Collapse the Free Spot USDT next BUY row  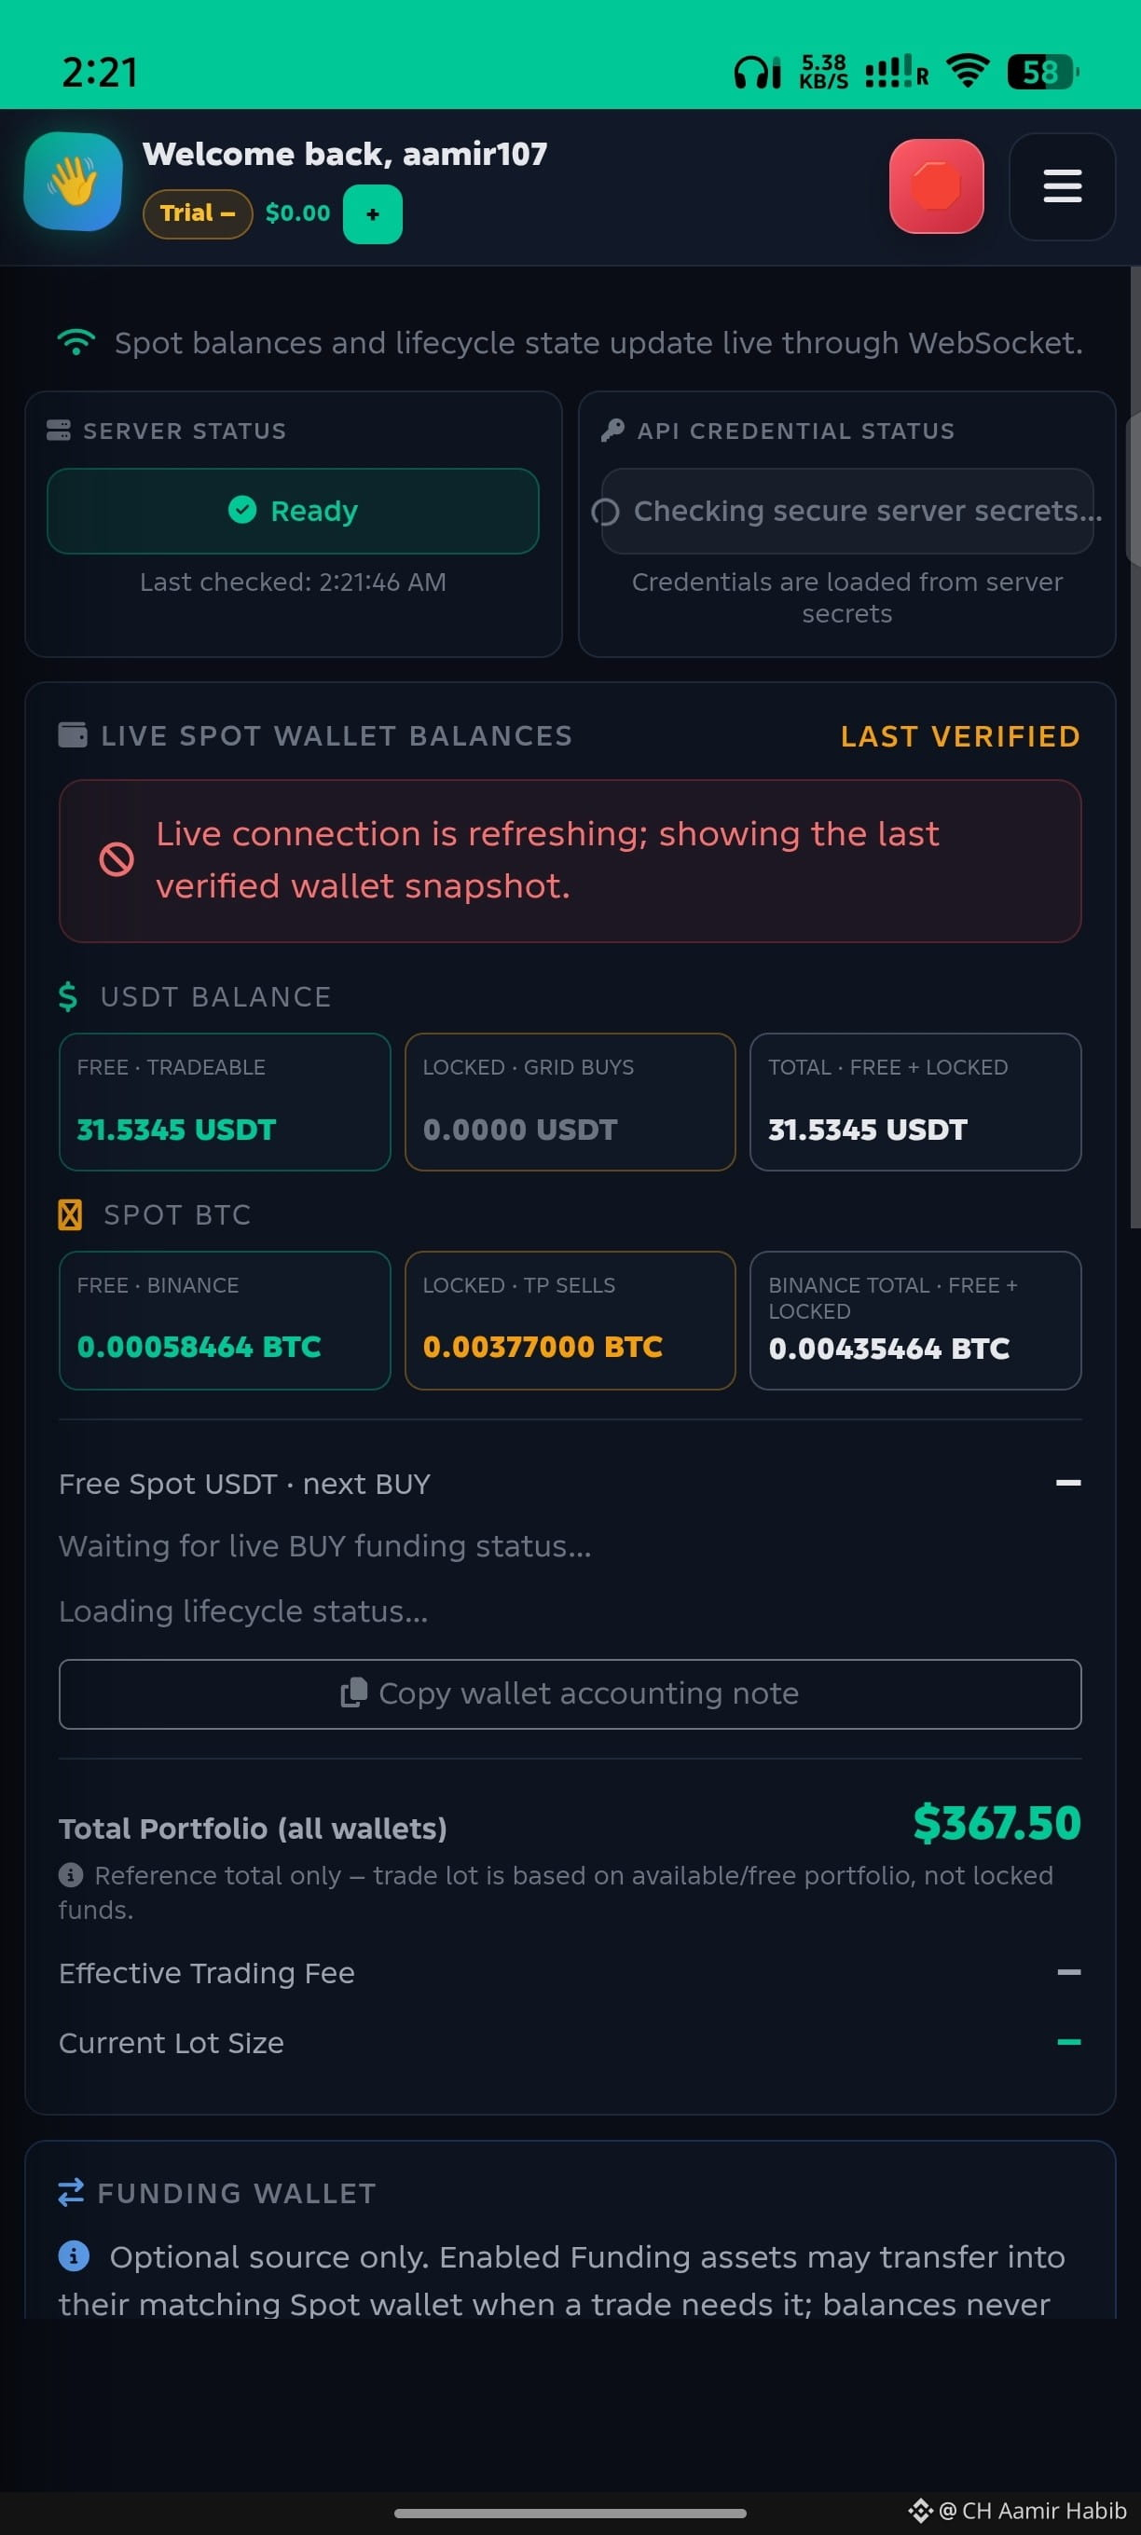[1068, 1483]
